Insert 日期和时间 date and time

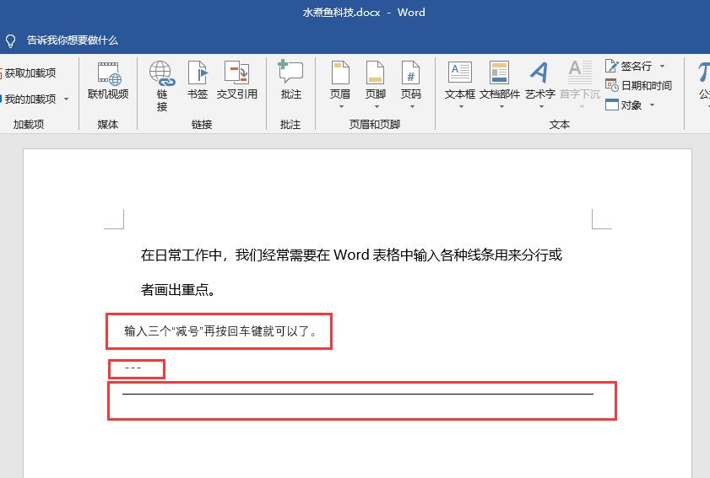638,85
